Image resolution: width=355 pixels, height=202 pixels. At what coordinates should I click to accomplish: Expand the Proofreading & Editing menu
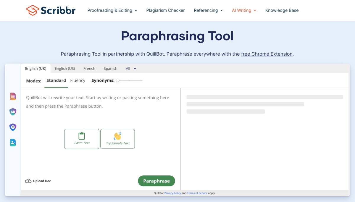point(112,10)
